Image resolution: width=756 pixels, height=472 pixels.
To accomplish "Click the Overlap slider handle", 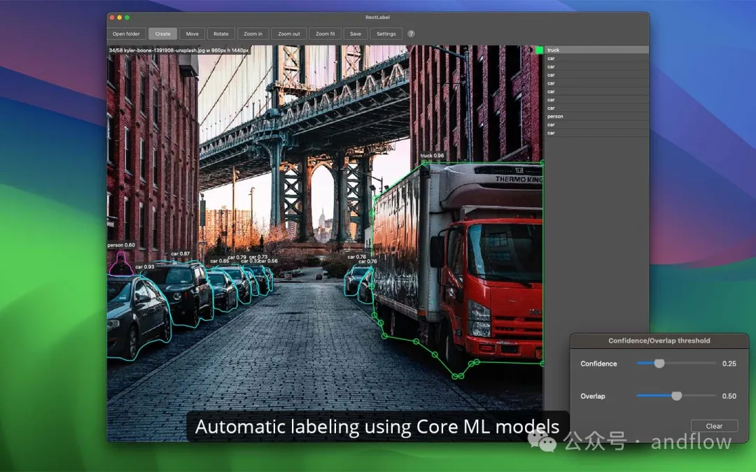I will click(676, 396).
